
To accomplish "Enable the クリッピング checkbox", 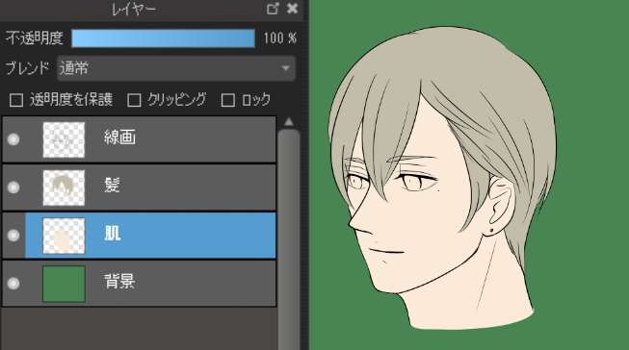I will (x=134, y=100).
